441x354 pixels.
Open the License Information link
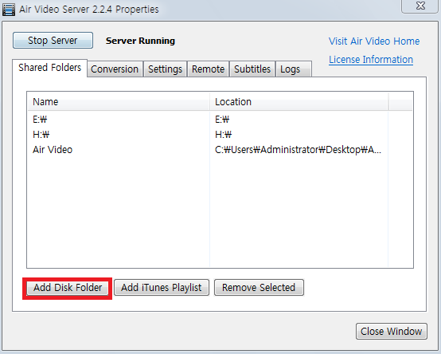click(371, 60)
